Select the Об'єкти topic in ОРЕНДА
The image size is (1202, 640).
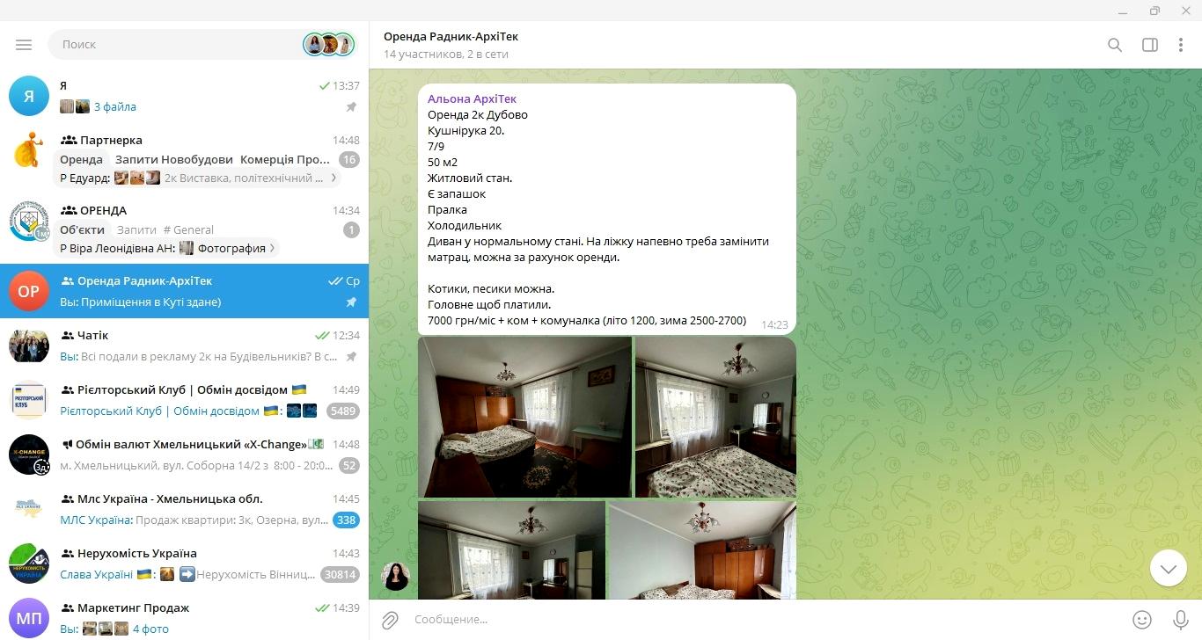point(82,229)
